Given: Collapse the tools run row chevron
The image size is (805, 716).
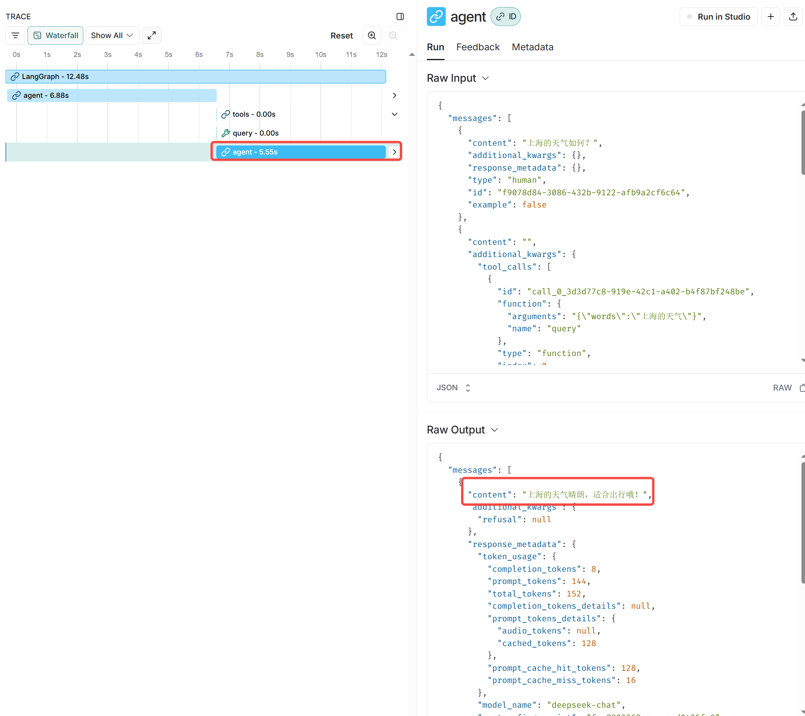Looking at the screenshot, I should 394,114.
